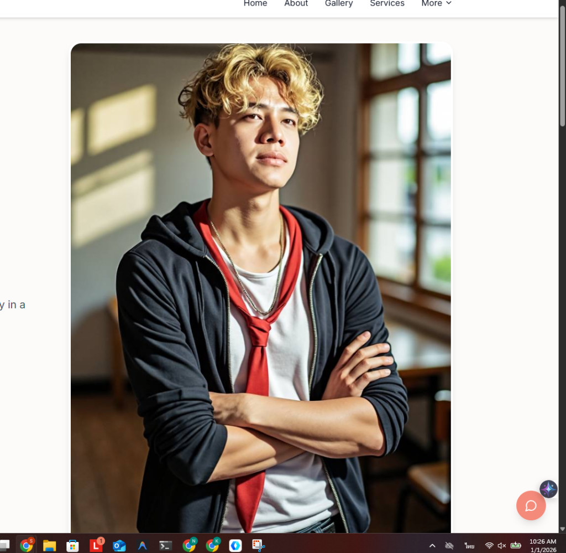Click the red L app with notification badge
This screenshot has width=566, height=553.
(x=96, y=546)
